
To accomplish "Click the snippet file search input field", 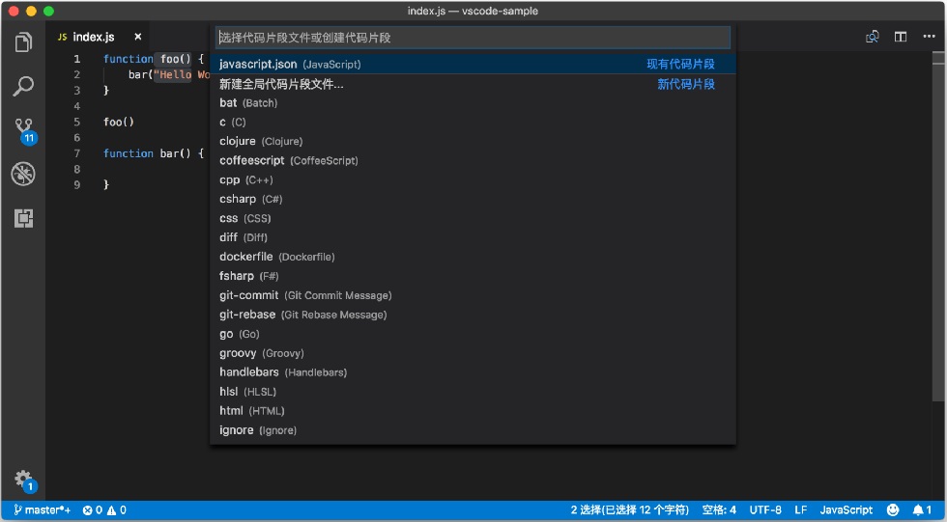I will pyautogui.click(x=473, y=38).
